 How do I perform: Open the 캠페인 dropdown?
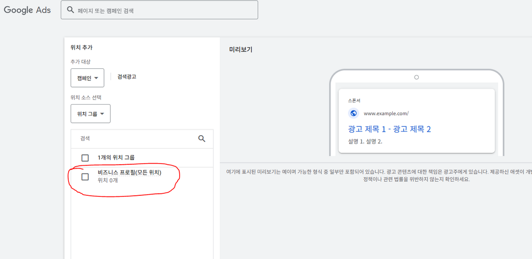[87, 78]
